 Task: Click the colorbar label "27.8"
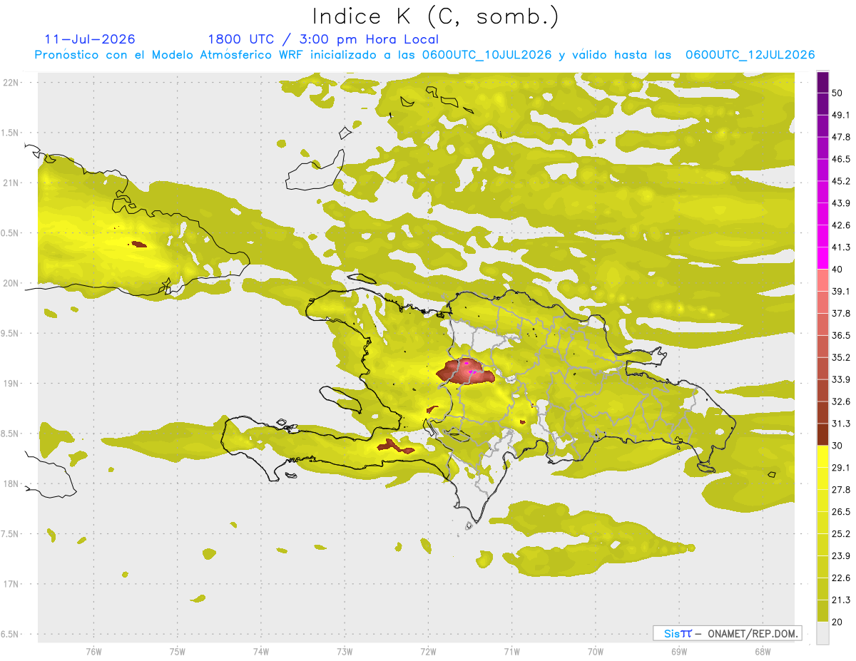(840, 490)
